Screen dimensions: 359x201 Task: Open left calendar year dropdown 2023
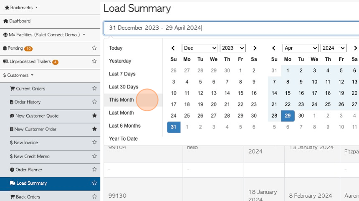click(x=233, y=48)
